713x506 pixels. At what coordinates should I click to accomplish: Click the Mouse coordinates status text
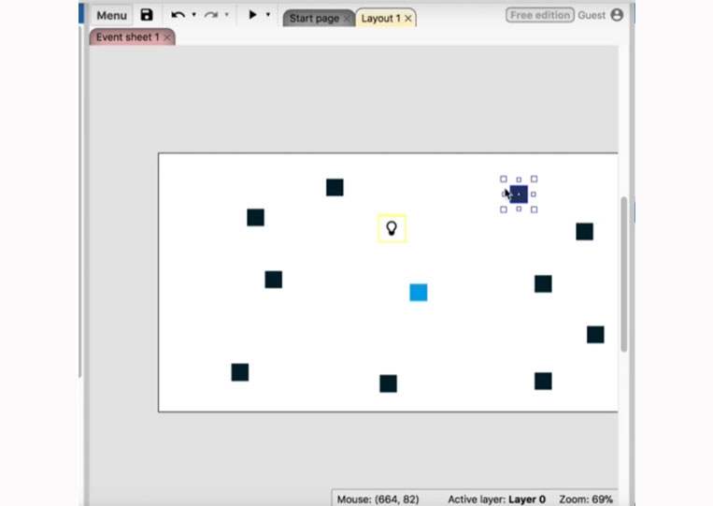[x=378, y=499]
